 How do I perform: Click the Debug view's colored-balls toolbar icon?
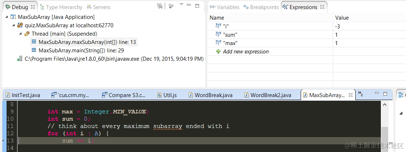coord(171,6)
